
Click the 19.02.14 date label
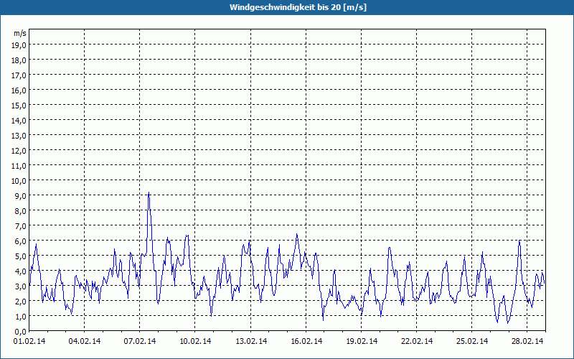tap(362, 342)
